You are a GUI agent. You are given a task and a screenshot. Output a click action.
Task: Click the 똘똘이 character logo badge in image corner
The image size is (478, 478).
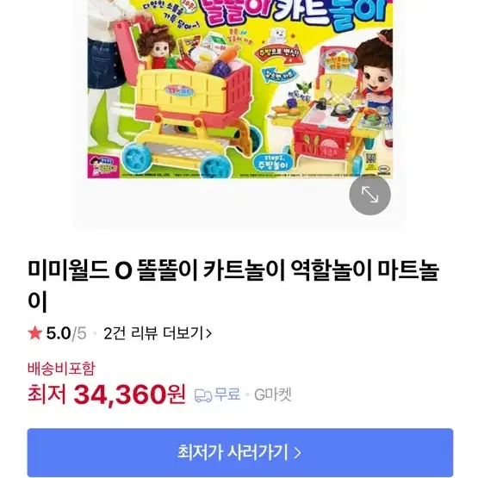102,166
